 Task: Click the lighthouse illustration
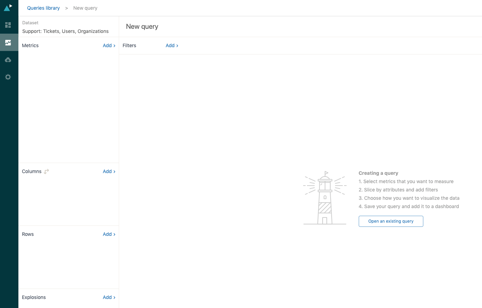pyautogui.click(x=325, y=198)
